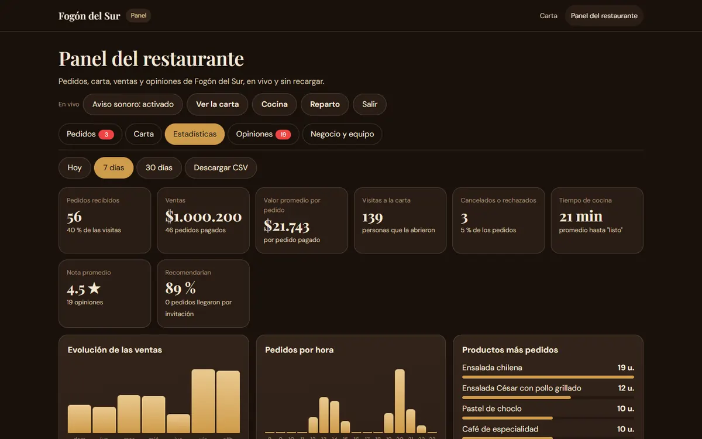
Task: Click Panel del restaurante in the top navigation
Action: (x=604, y=16)
